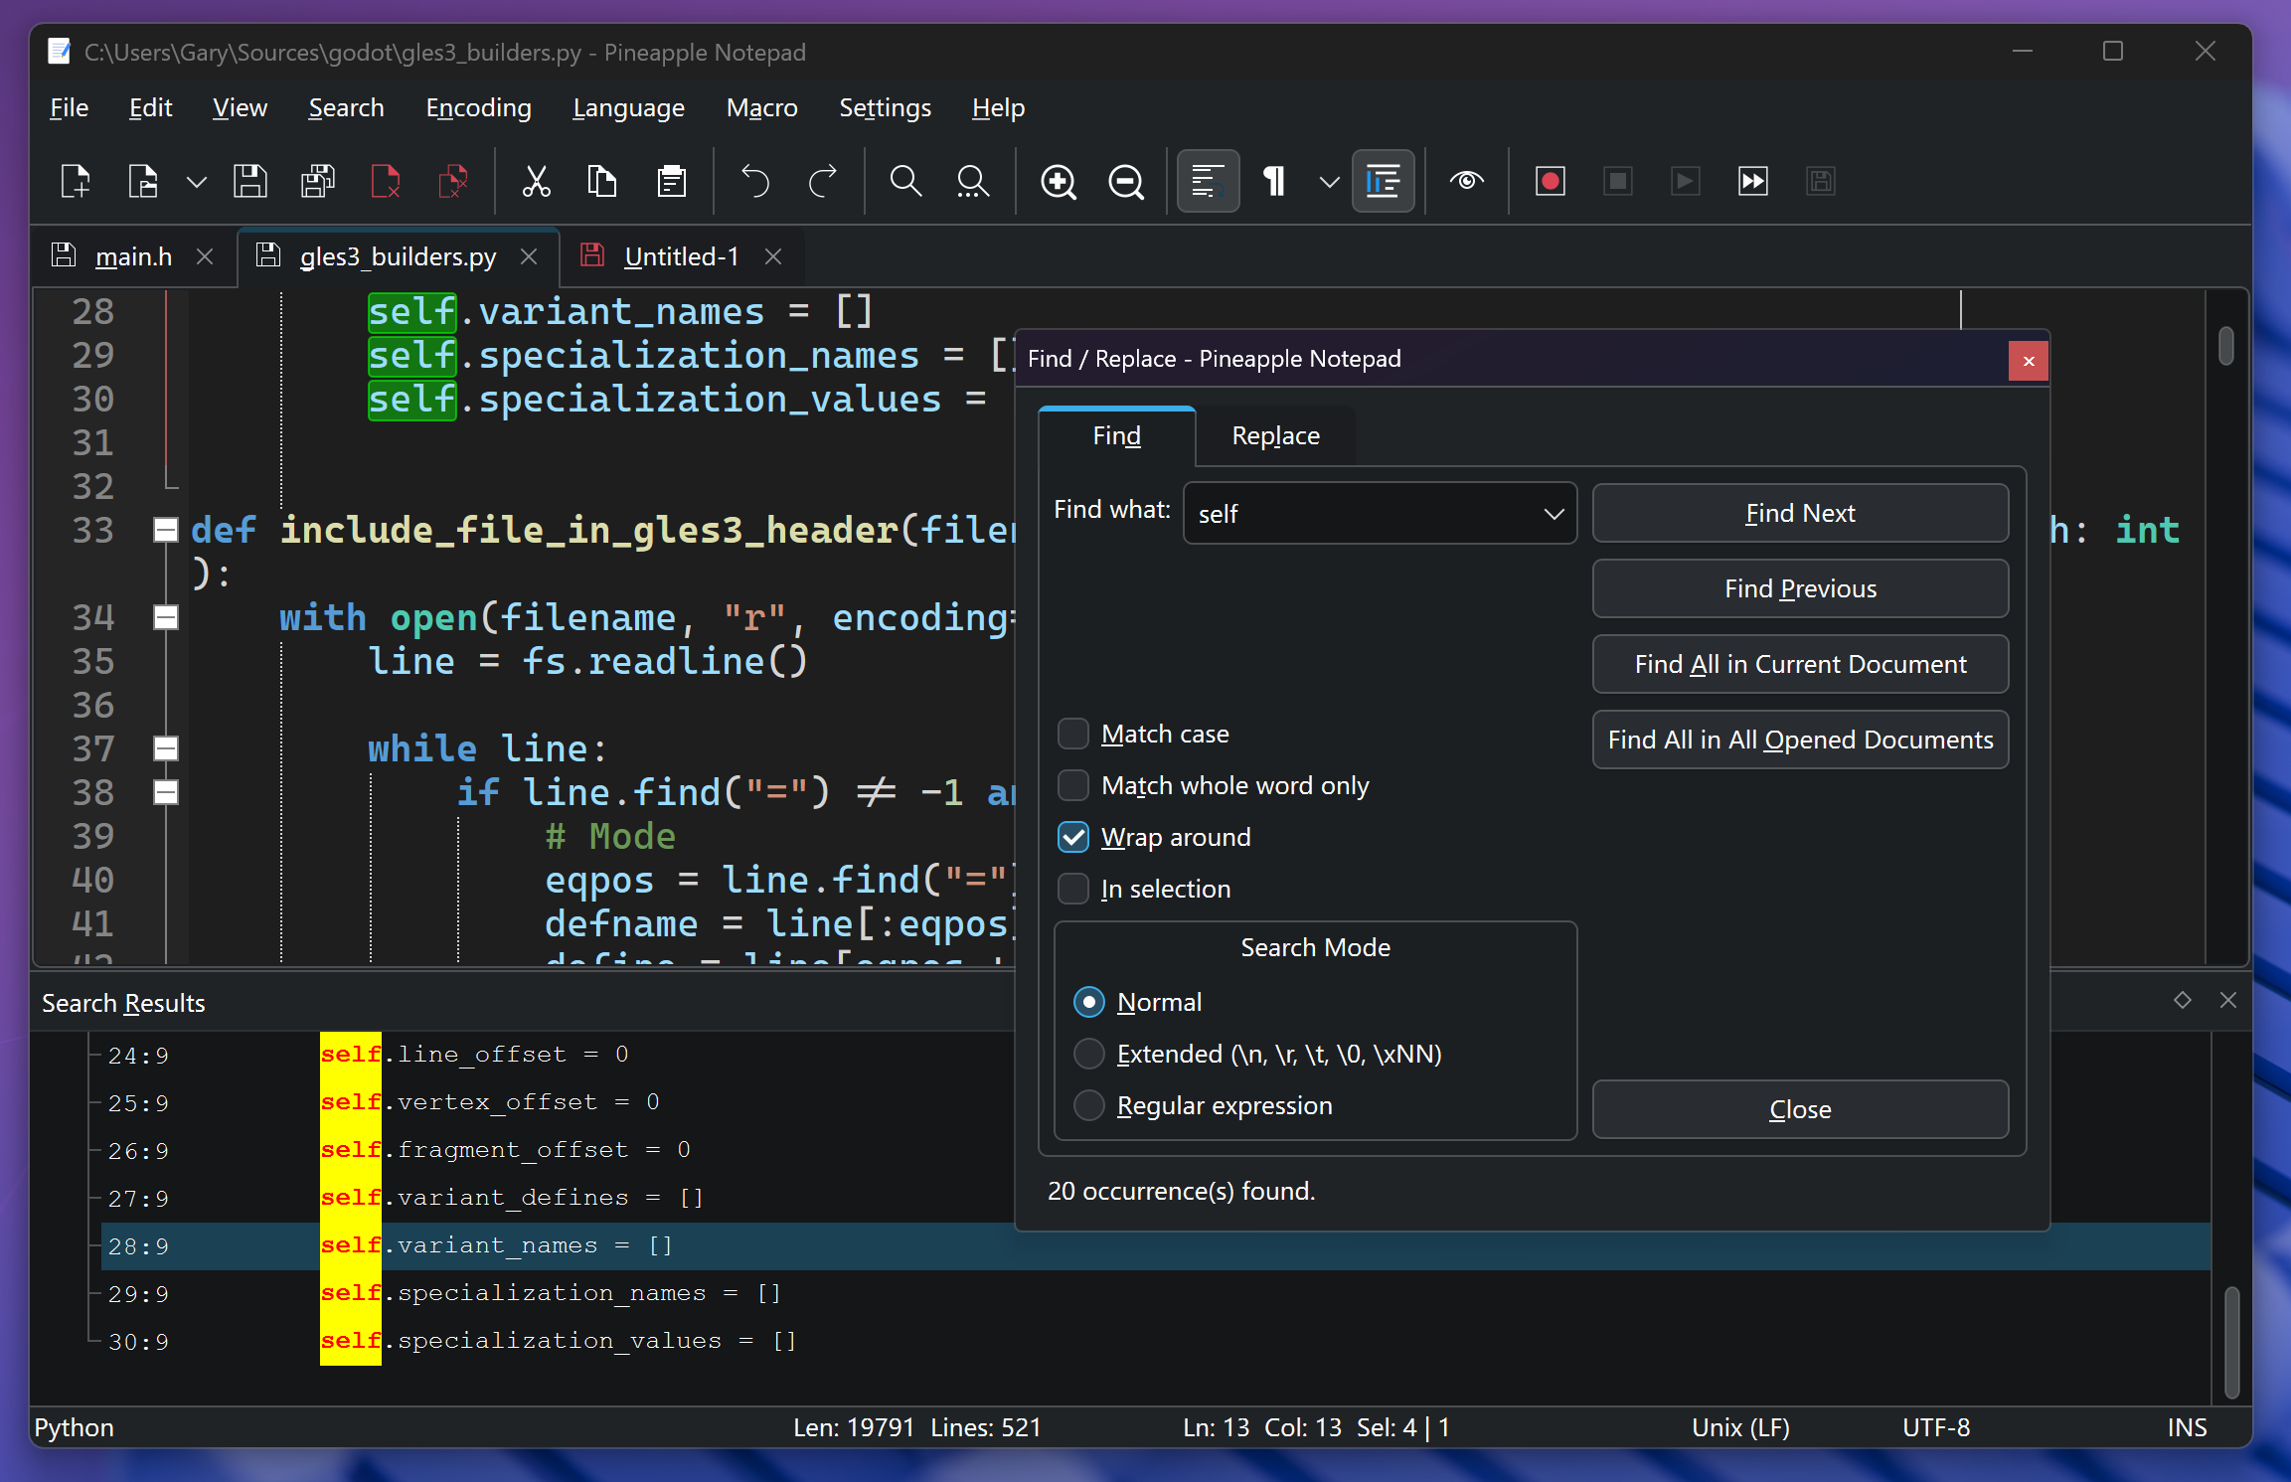Screen dimensions: 2291x1482
Task: Select Regular expression search mode
Action: point(1089,1106)
